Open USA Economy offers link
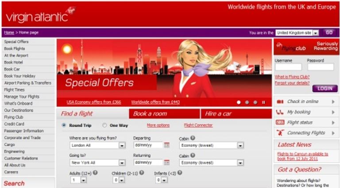The width and height of the screenshot is (340, 188). click(x=94, y=102)
